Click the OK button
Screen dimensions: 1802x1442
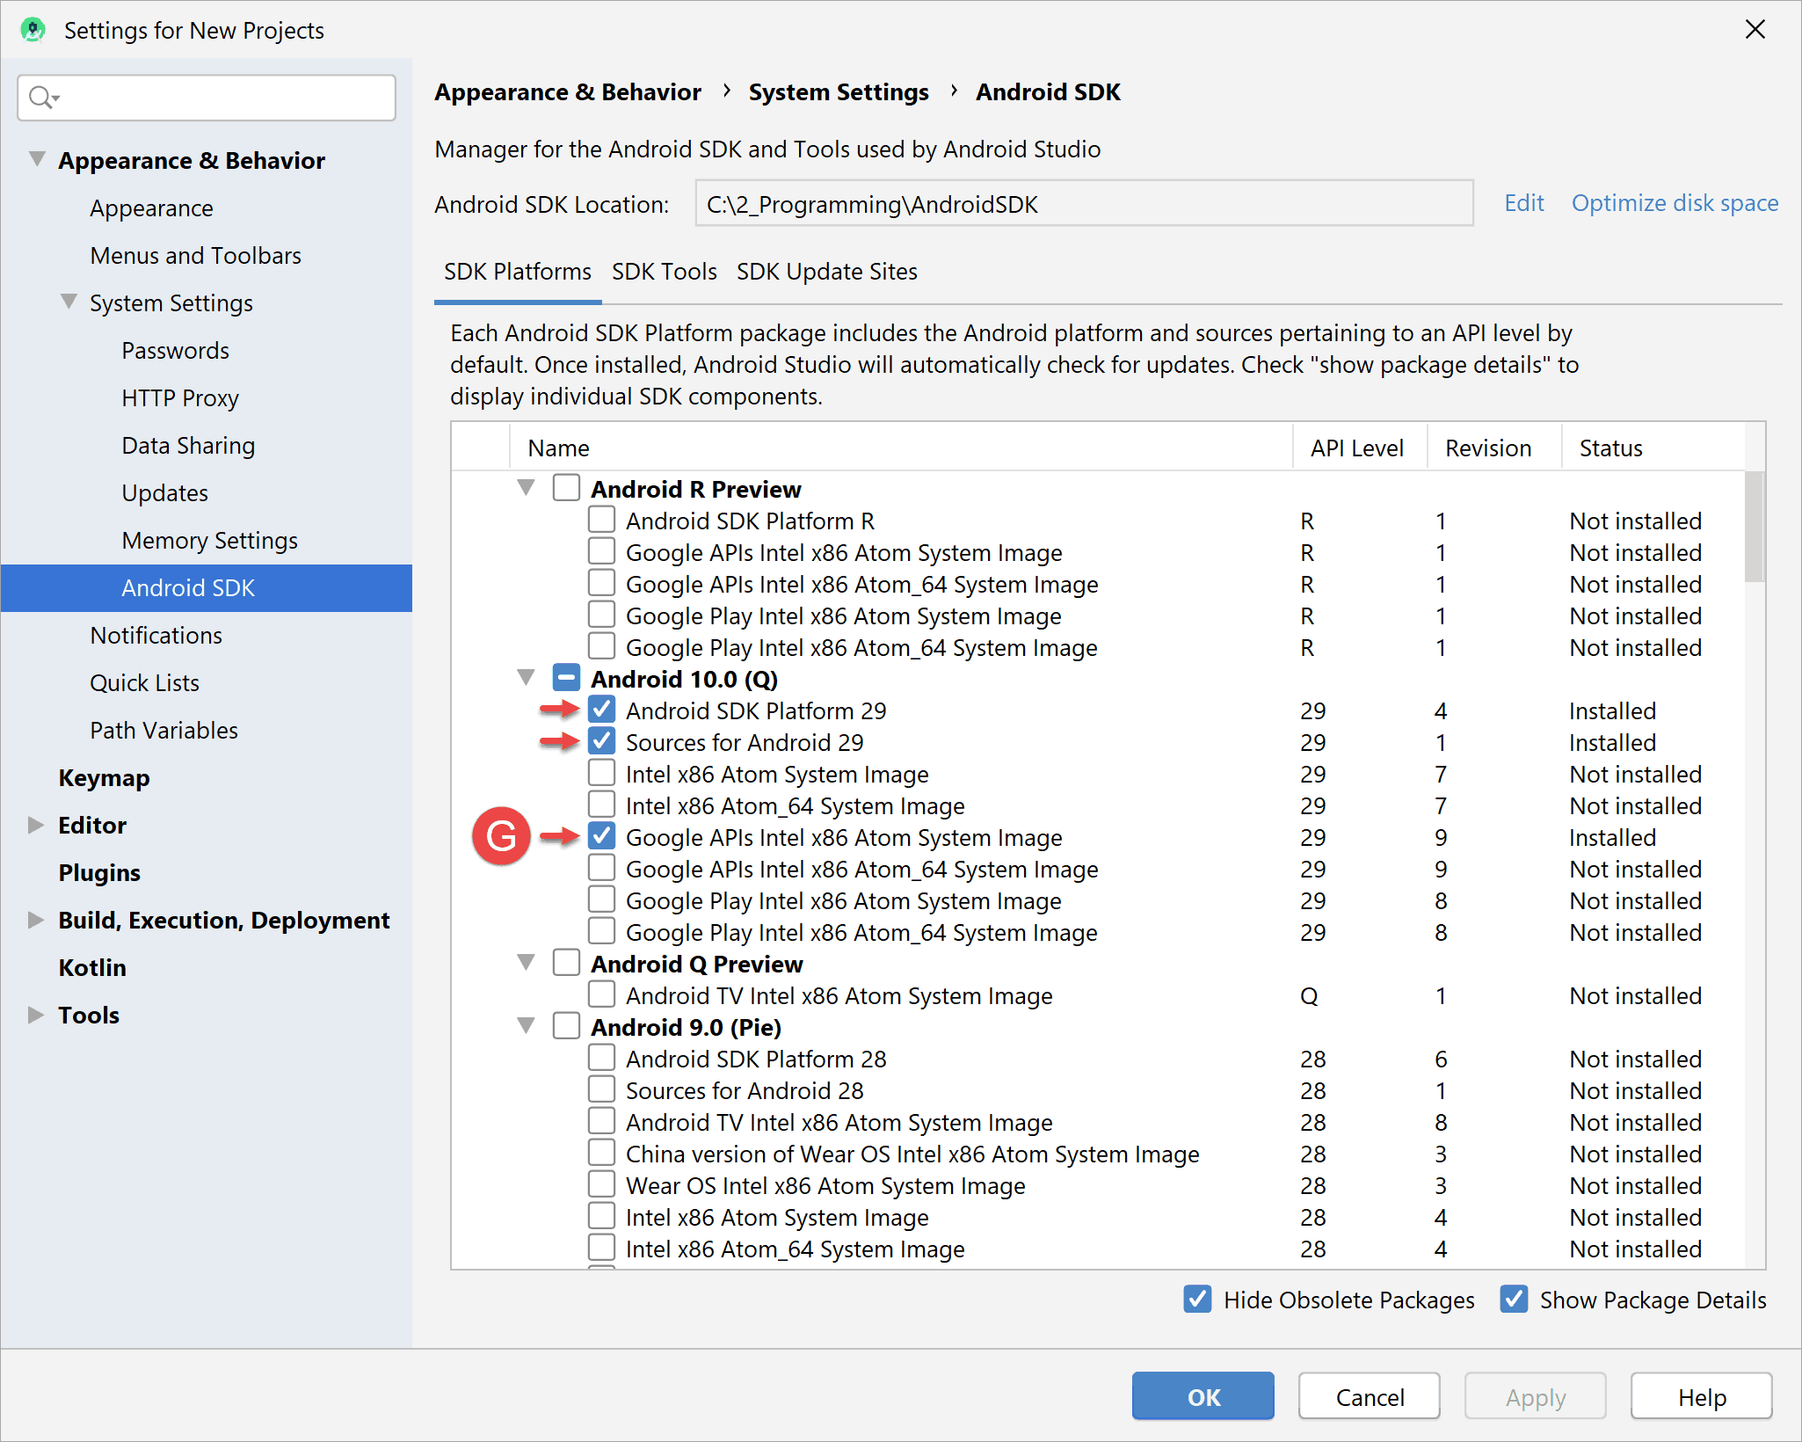click(x=1203, y=1396)
